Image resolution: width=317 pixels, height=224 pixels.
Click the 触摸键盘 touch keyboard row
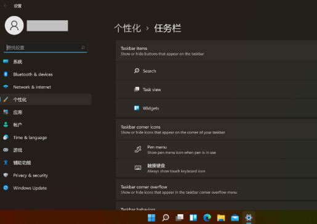pyautogui.click(x=216, y=168)
